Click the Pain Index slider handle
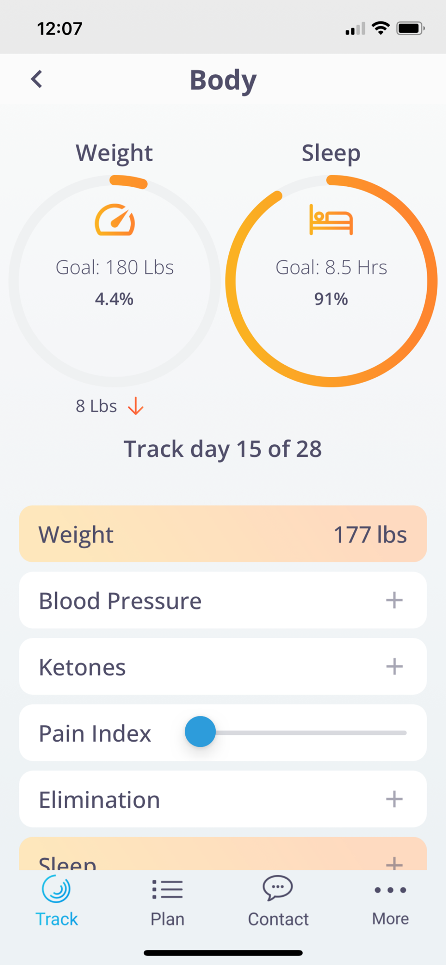The height and width of the screenshot is (965, 446). [200, 731]
